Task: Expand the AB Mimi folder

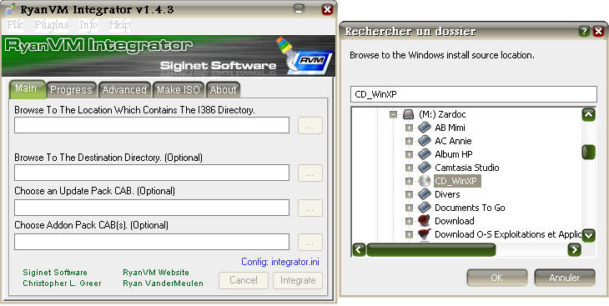Action: pos(409,128)
